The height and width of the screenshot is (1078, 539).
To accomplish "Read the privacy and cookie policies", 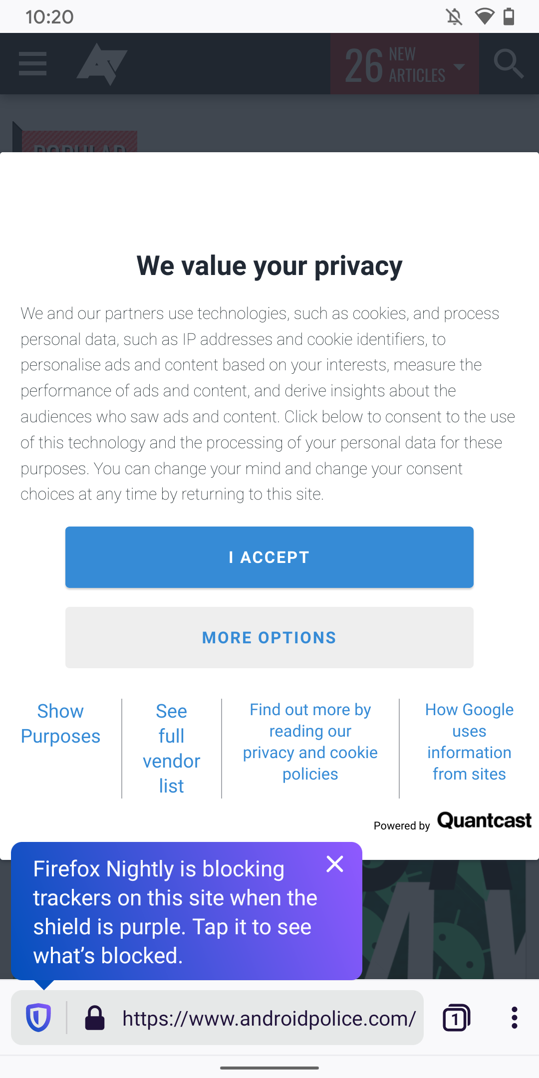I will 310,742.
